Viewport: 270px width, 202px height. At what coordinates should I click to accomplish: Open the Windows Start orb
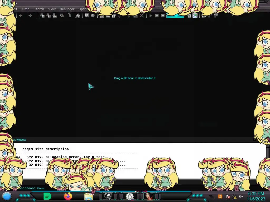pyautogui.click(x=7, y=197)
